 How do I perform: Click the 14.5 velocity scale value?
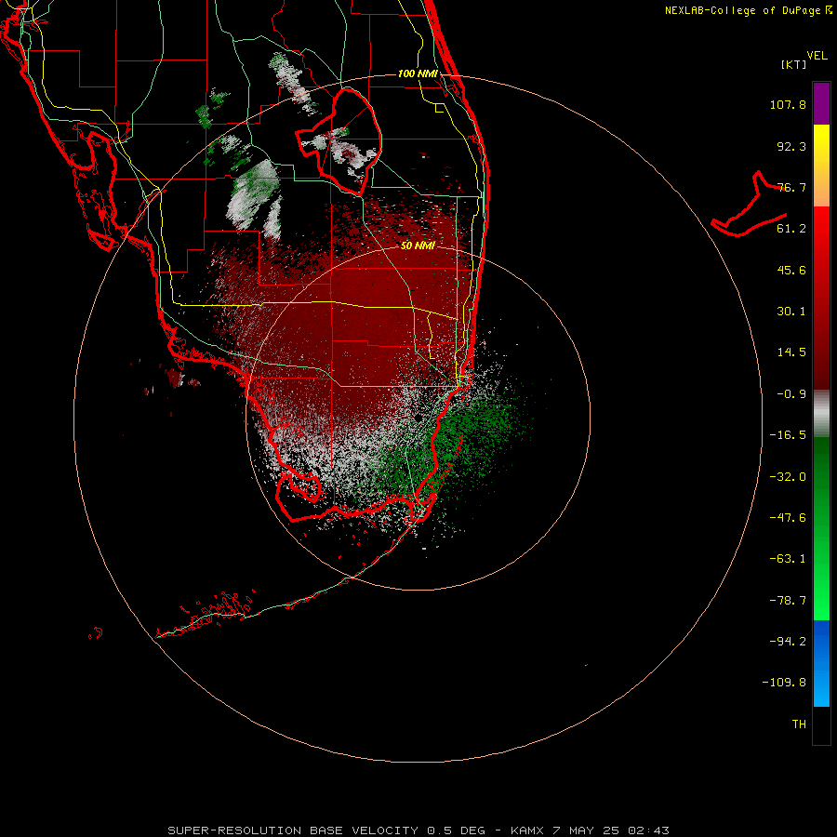[x=791, y=352]
